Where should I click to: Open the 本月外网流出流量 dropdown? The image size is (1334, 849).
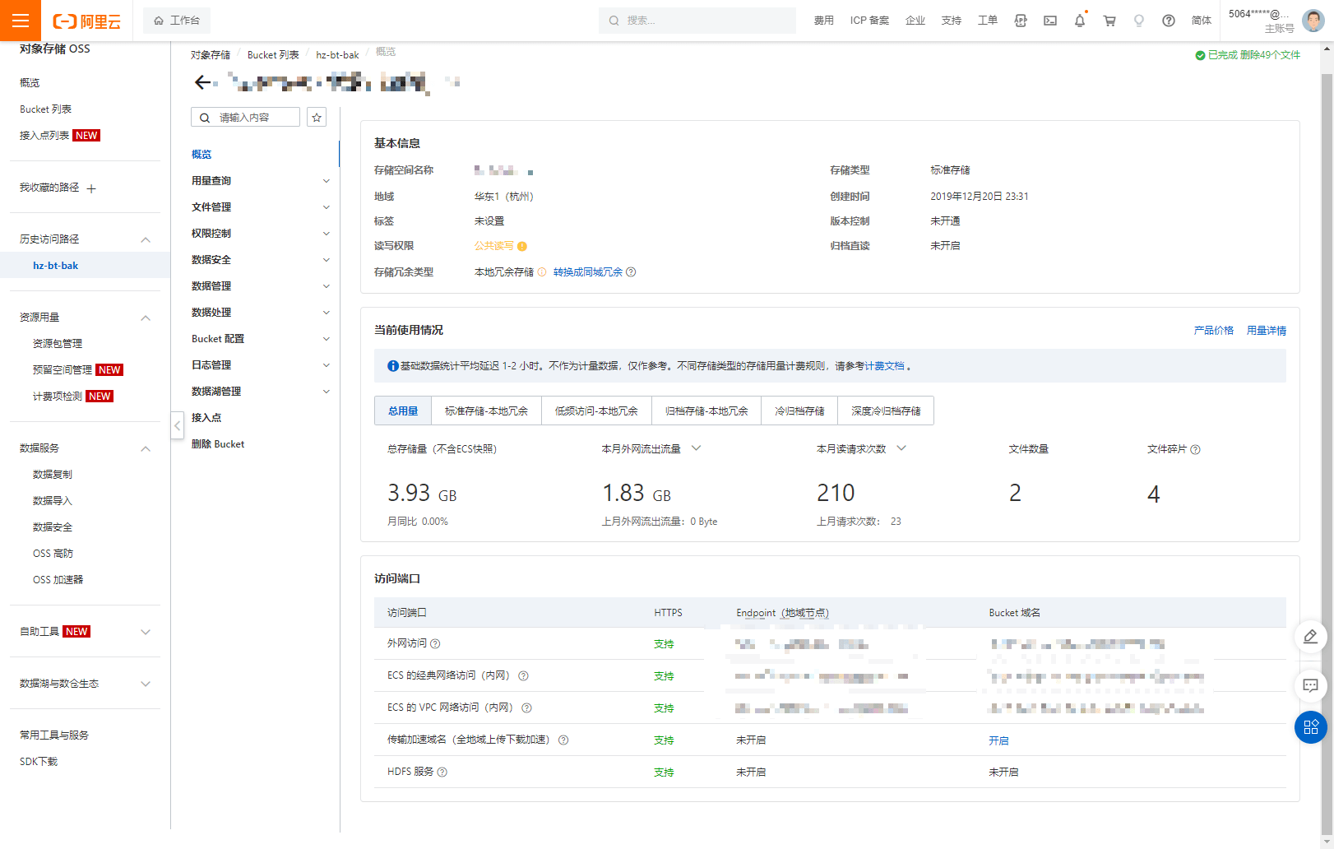tap(696, 448)
